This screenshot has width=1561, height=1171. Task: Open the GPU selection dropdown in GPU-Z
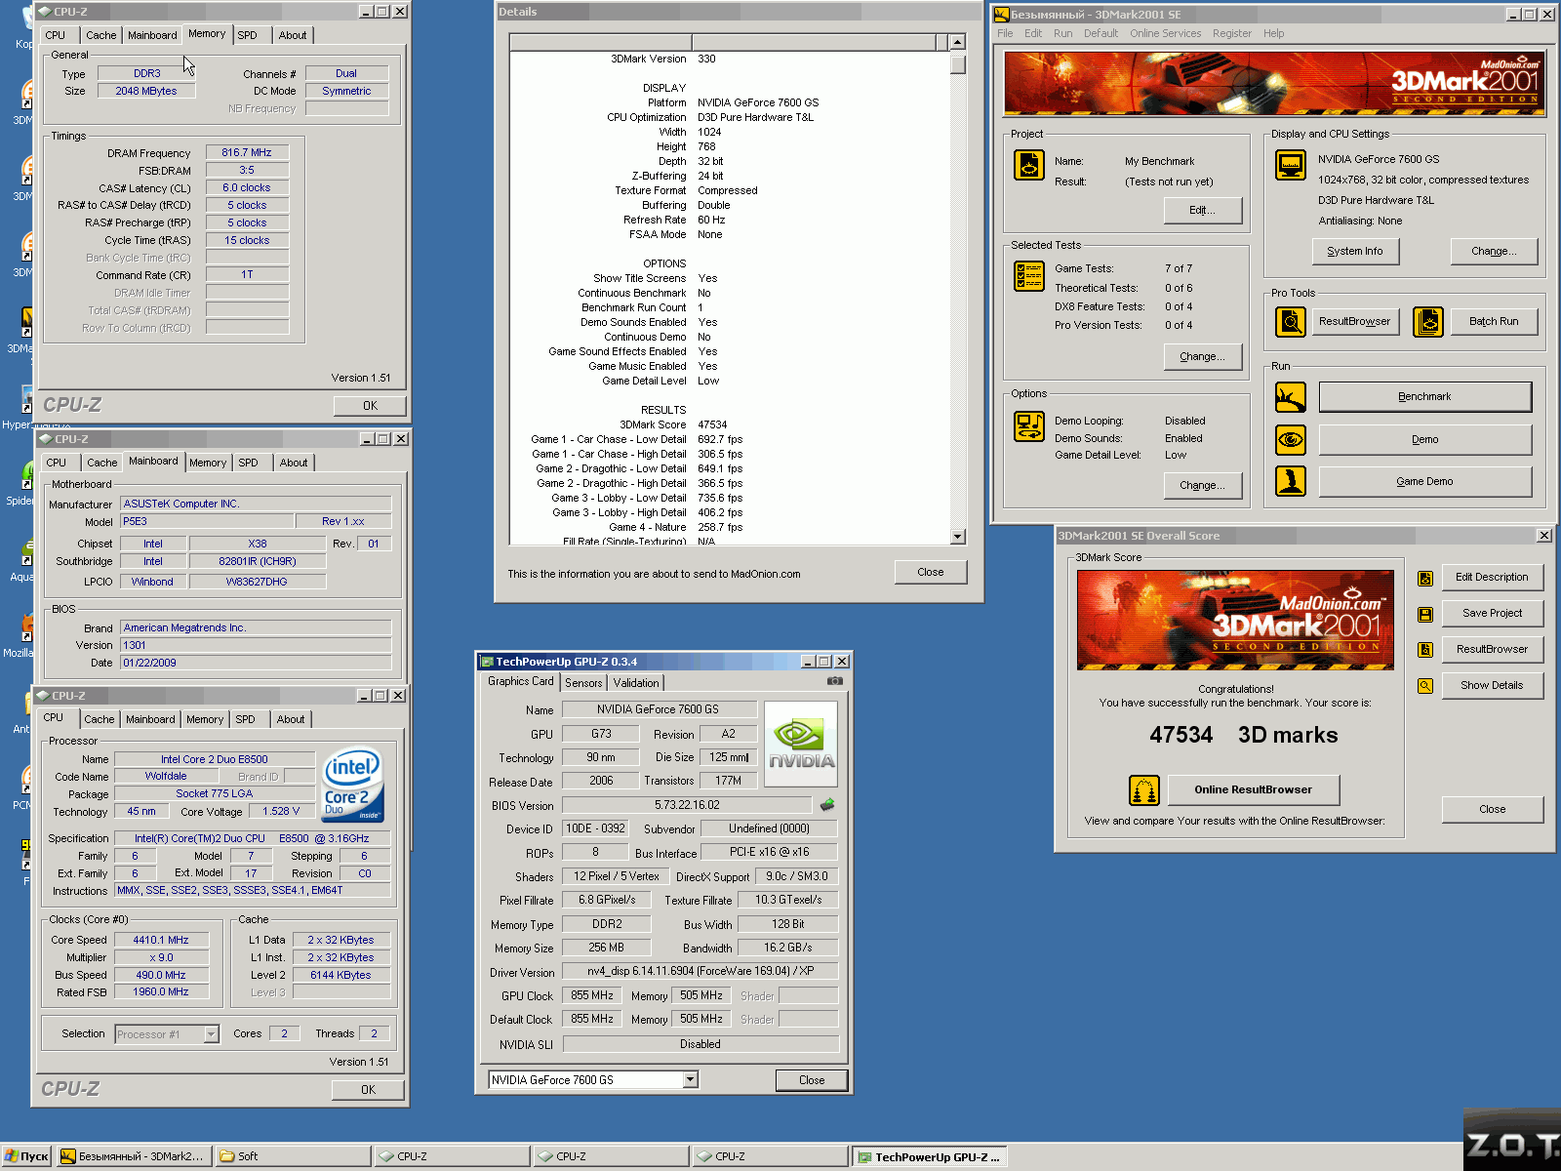691,1079
